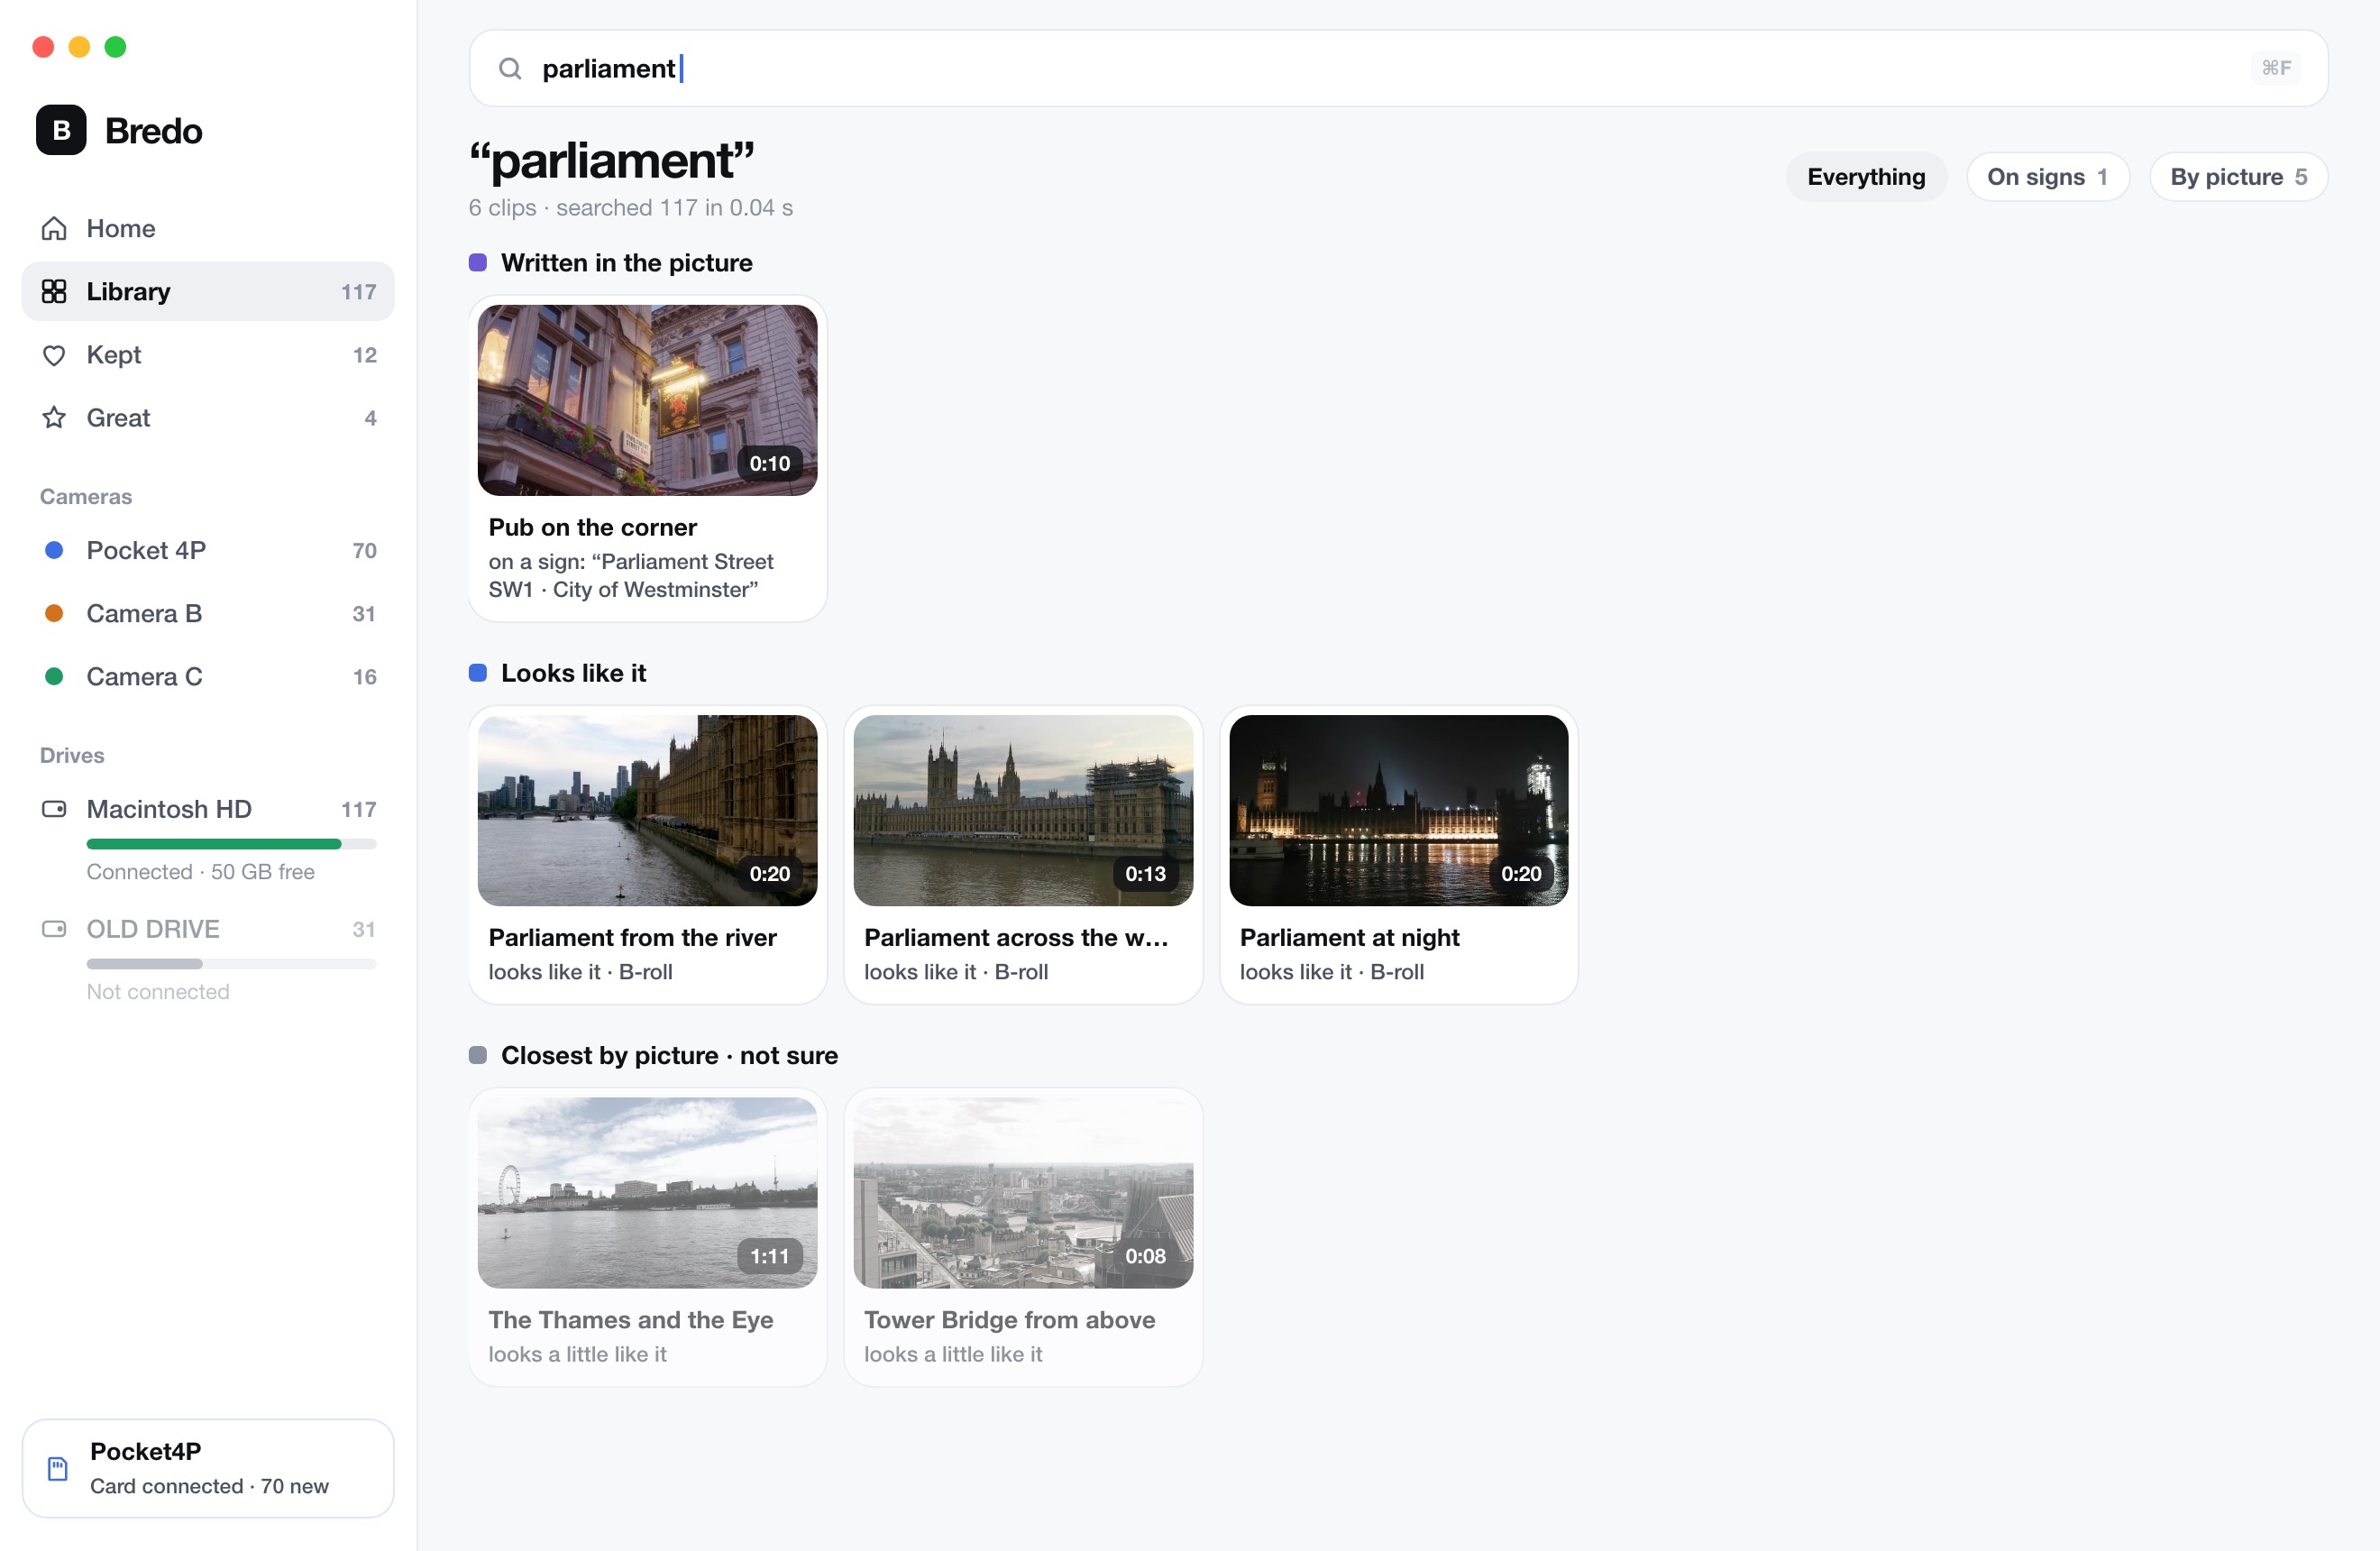Click the Macintosh HD drive icon

point(54,809)
